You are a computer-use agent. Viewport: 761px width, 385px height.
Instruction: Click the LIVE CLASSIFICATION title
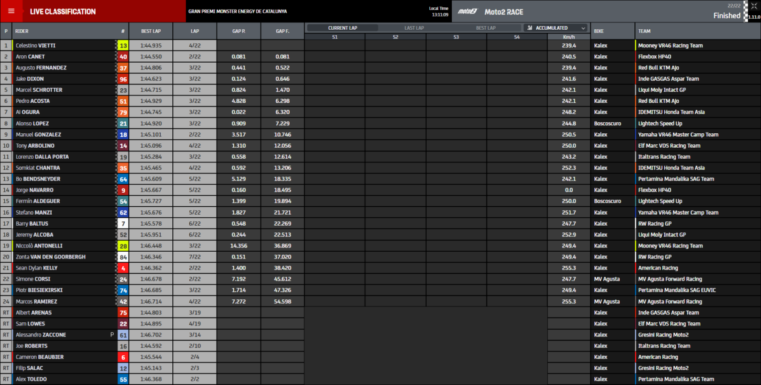pyautogui.click(x=63, y=12)
